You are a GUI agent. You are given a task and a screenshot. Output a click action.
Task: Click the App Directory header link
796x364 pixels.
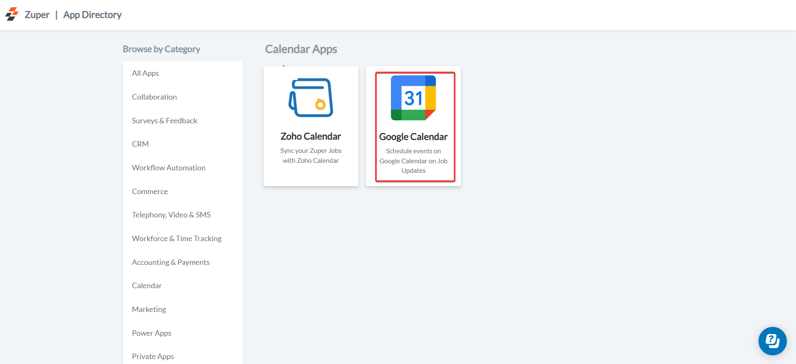point(92,15)
